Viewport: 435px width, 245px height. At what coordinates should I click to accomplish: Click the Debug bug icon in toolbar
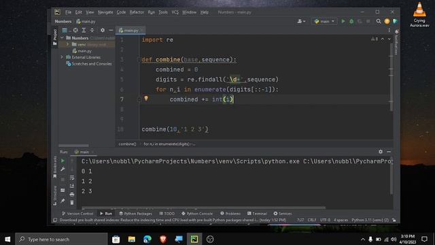pos(351,21)
